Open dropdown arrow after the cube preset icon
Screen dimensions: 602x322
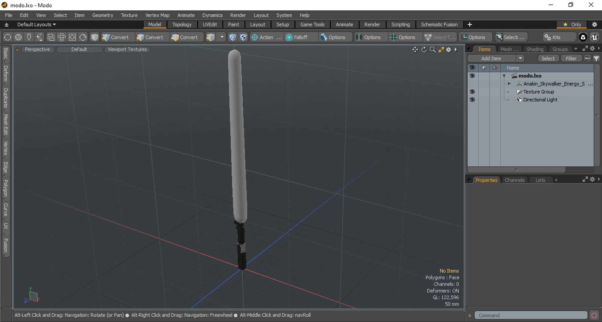coord(222,37)
